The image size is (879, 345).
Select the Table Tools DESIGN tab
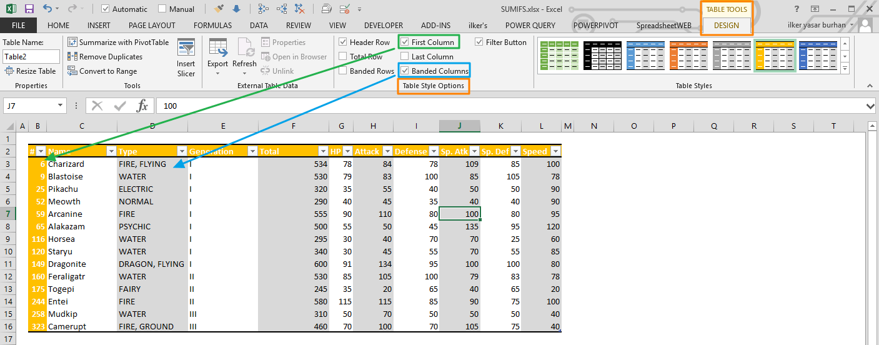coord(727,26)
